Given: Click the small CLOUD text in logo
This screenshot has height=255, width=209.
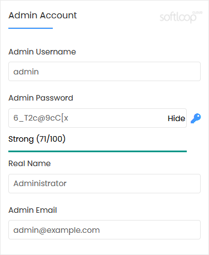Looking at the screenshot, I should click(197, 13).
